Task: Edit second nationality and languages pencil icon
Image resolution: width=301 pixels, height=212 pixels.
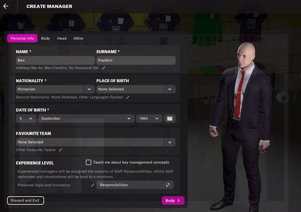Action: click(128, 97)
